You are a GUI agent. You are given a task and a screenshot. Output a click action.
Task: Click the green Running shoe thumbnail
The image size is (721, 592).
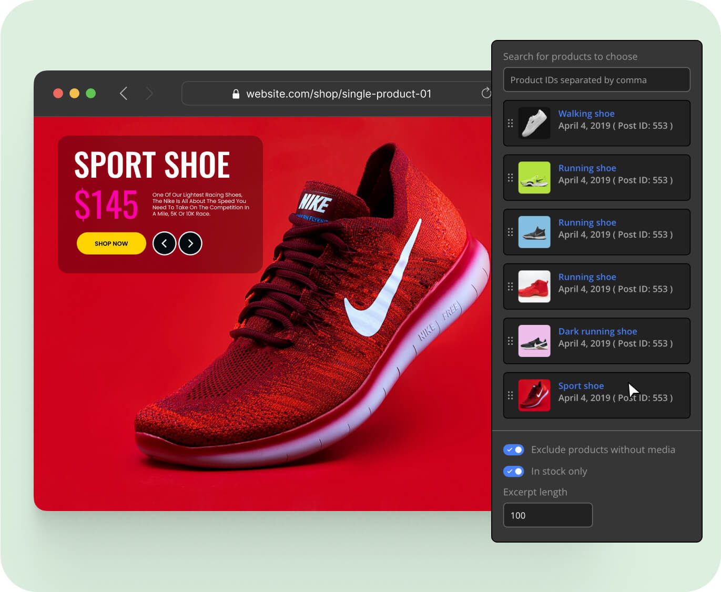[x=534, y=178]
